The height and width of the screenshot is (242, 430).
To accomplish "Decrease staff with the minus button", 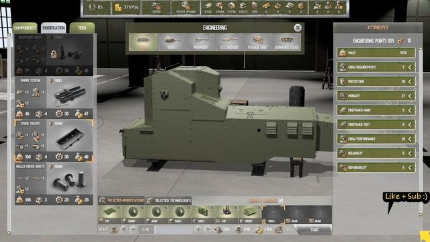I will (133, 229).
